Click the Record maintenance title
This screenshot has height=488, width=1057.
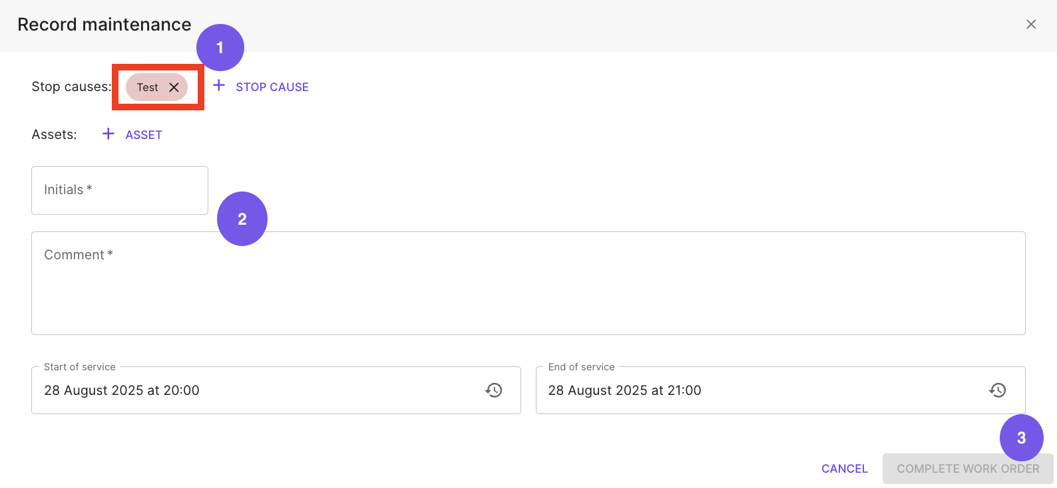click(x=105, y=25)
